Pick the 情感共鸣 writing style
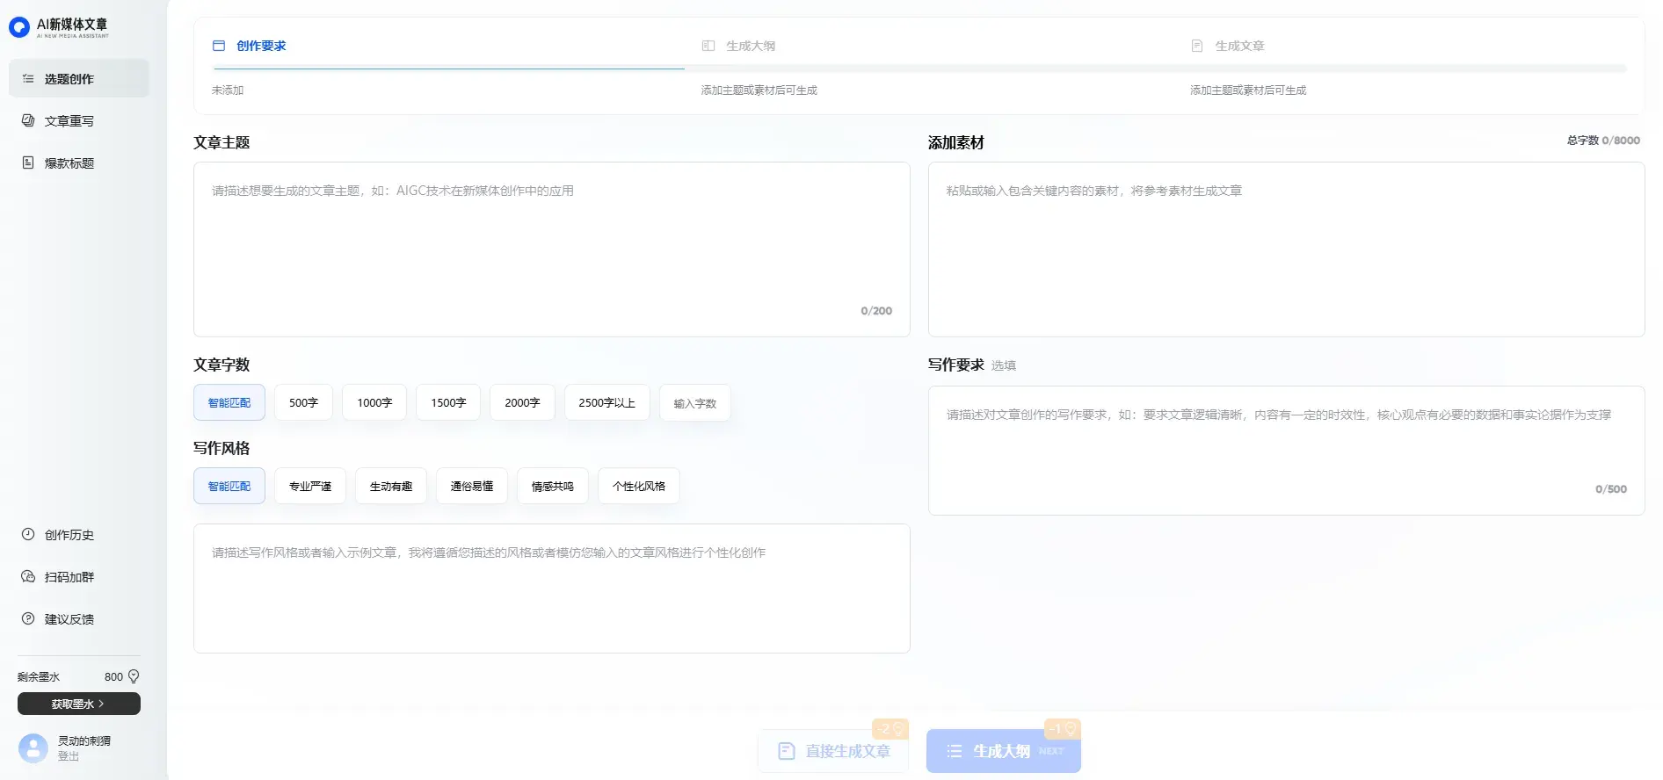The image size is (1663, 780). pyautogui.click(x=552, y=486)
